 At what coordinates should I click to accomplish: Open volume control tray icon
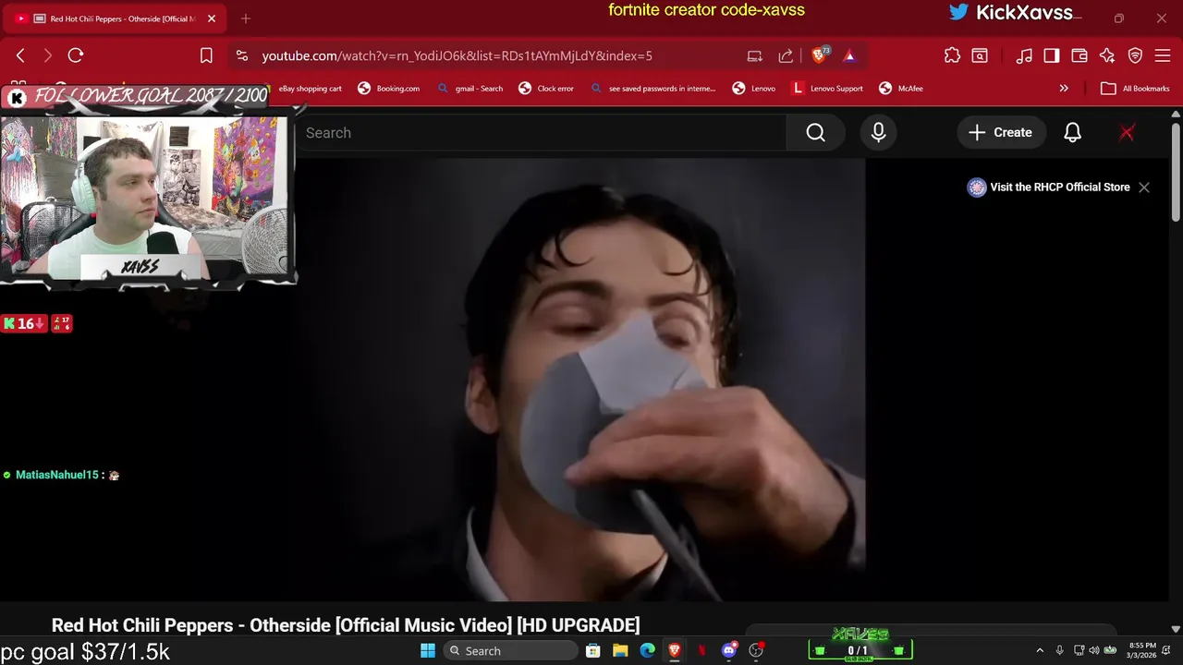point(1095,651)
